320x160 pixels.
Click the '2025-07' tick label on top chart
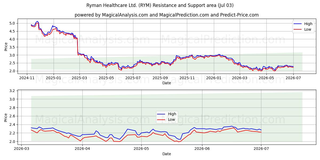(133, 78)
